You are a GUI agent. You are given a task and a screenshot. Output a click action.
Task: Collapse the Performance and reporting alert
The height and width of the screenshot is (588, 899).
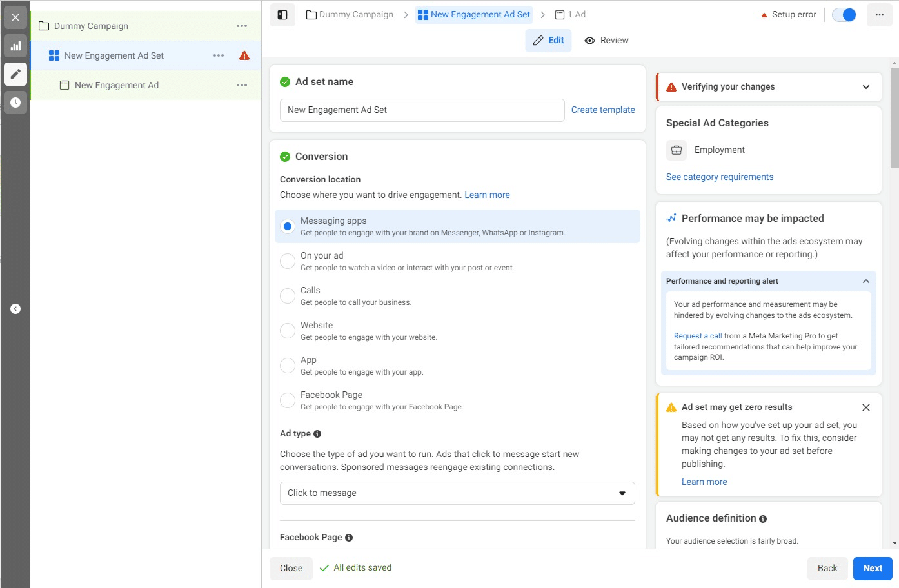click(866, 281)
